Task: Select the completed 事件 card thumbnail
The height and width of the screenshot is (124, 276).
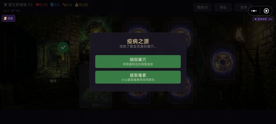Action: point(53,59)
